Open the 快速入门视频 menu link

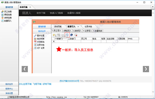[56, 13]
